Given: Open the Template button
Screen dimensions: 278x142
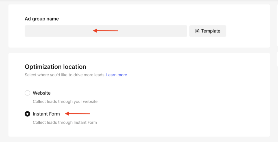Looking at the screenshot, I should [x=208, y=31].
